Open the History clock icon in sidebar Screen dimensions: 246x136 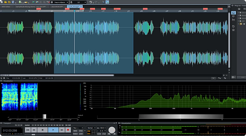click(233, 26)
